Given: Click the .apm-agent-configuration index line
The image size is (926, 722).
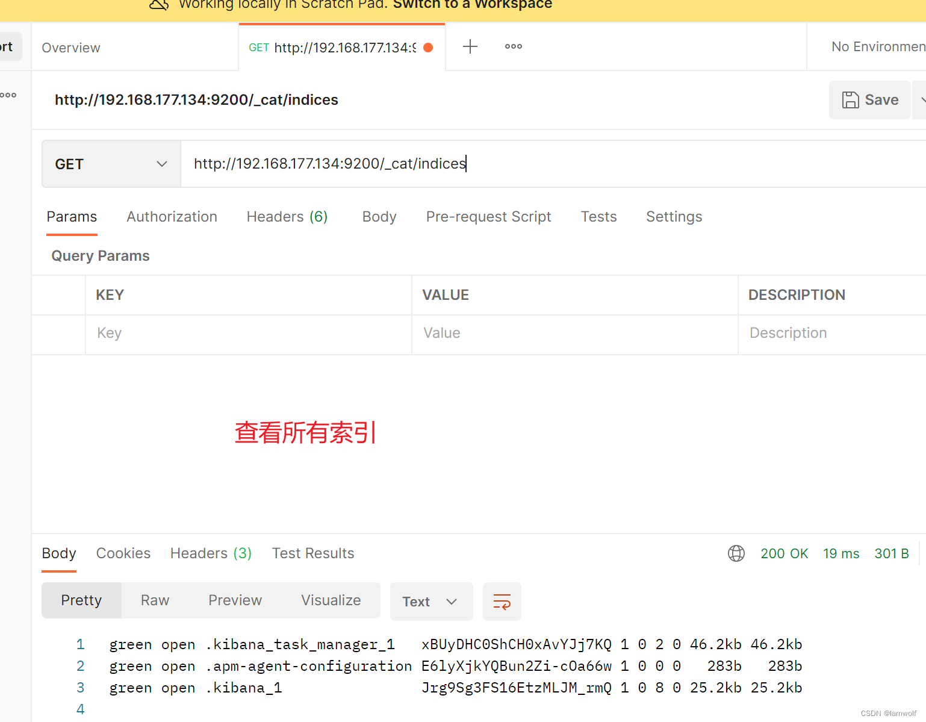Looking at the screenshot, I should coord(456,666).
